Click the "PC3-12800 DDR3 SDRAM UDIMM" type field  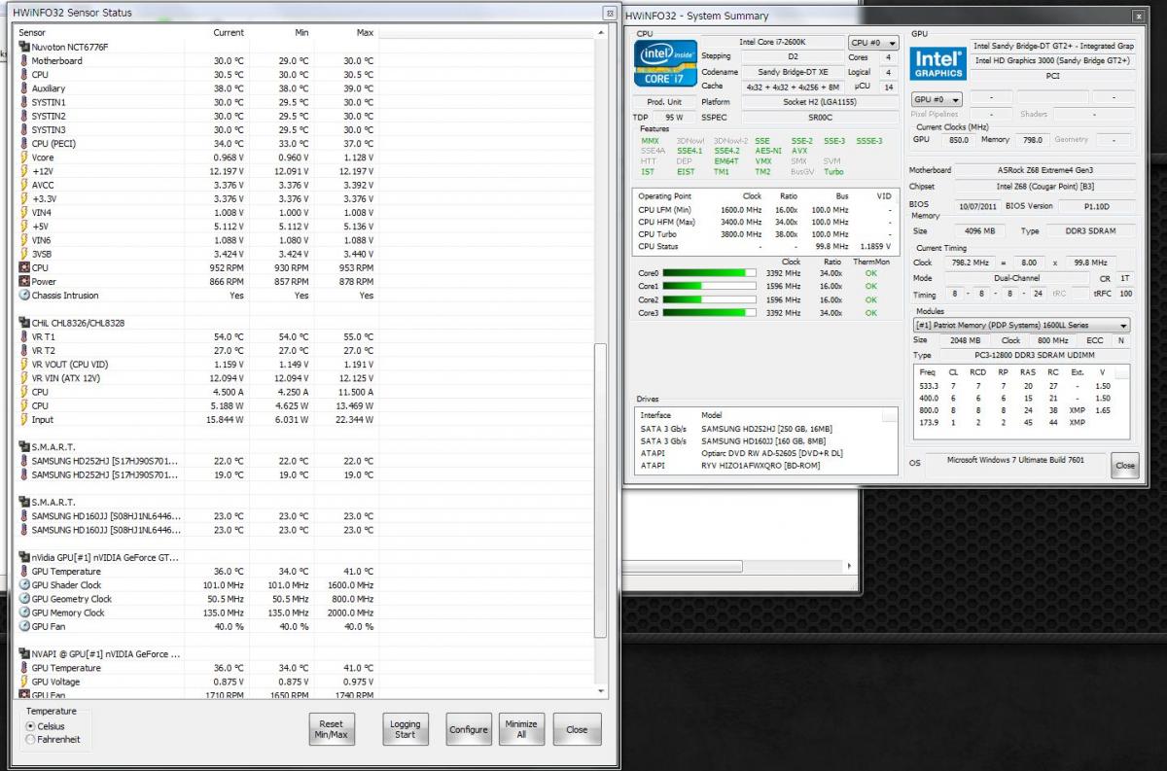point(1034,355)
